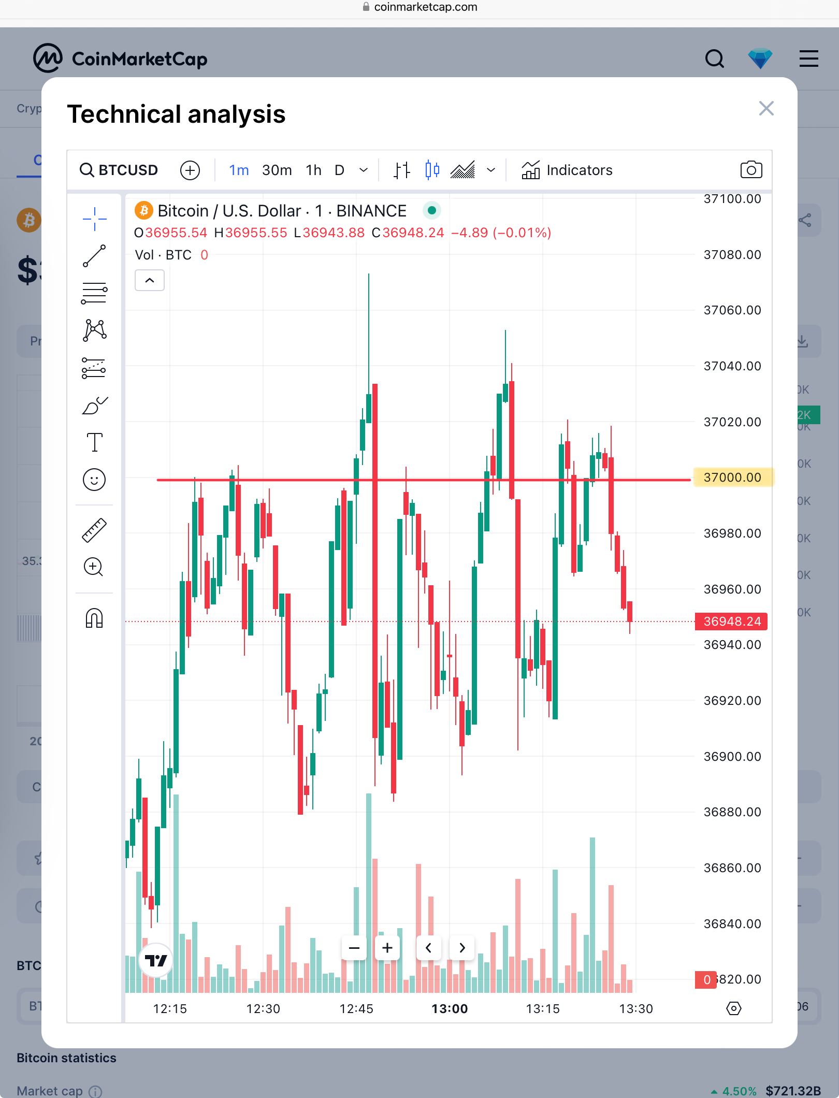Add a compare symbol with plus icon
Screen dimensions: 839x1098
click(x=190, y=170)
